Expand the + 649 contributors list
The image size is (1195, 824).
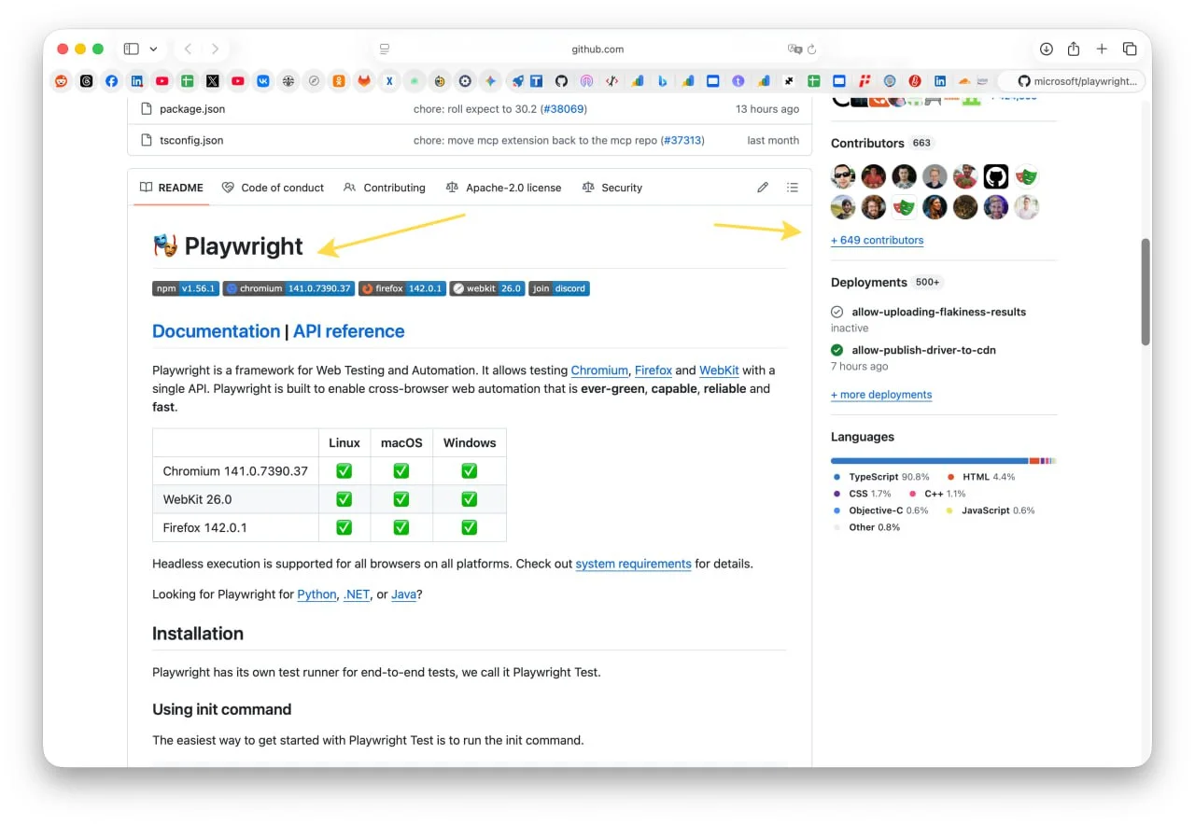877,240
